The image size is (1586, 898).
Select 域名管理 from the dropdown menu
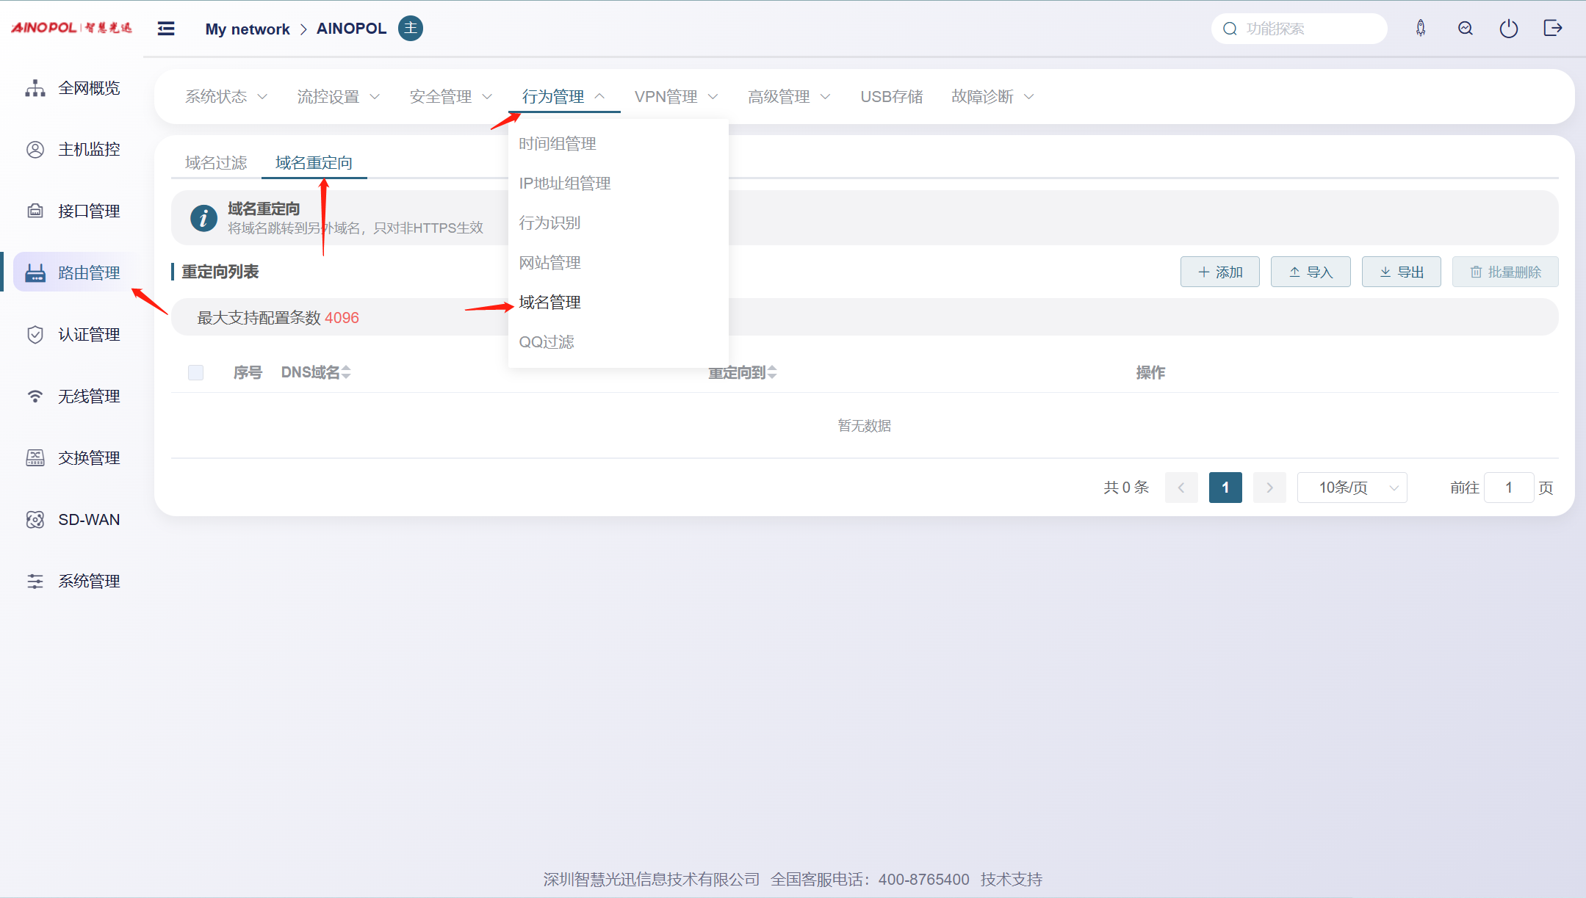550,303
